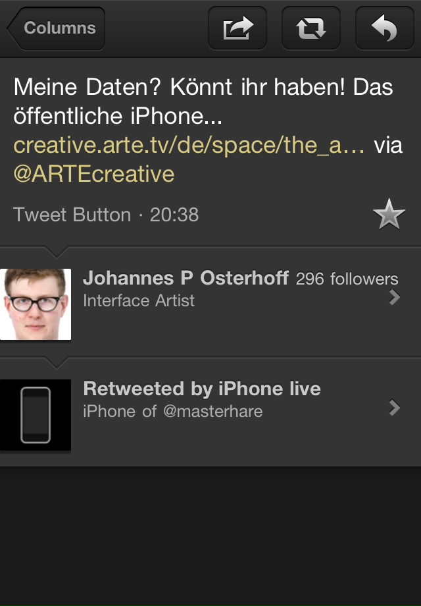
Task: Open the iPhone live avatar image
Action: pyautogui.click(x=36, y=414)
